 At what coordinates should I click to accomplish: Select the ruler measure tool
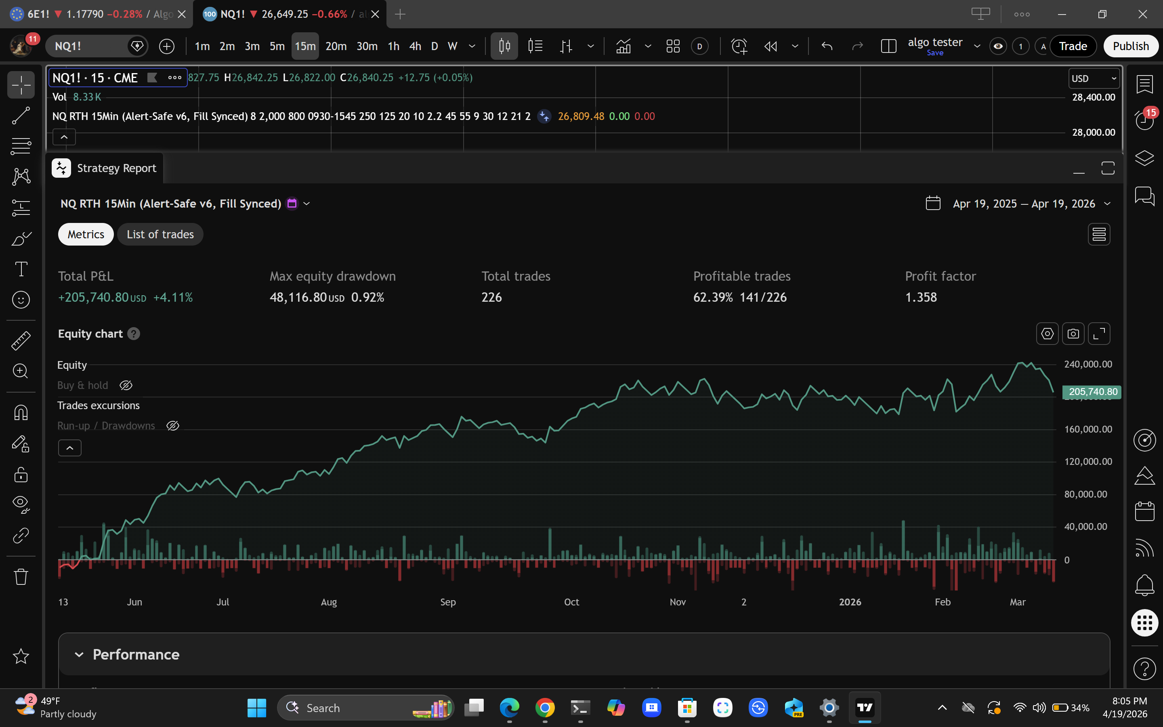(x=21, y=340)
